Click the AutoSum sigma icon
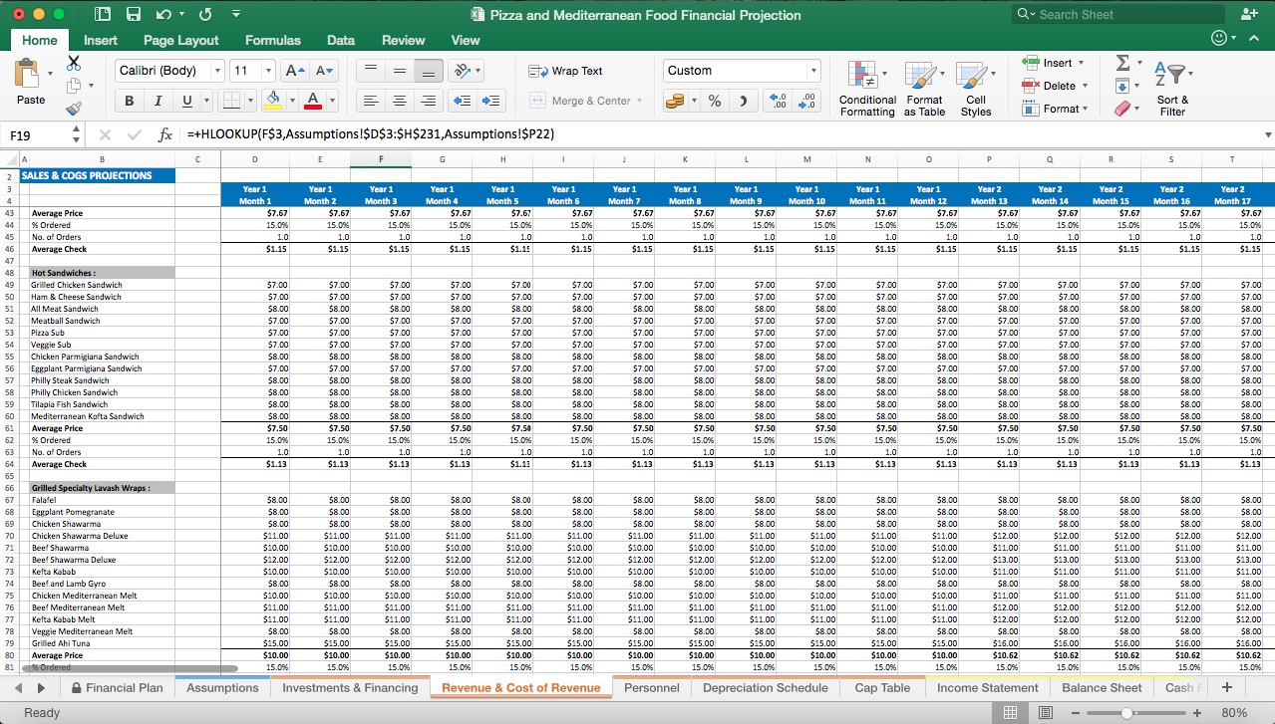Screen dimensions: 1275x724 coord(1121,64)
